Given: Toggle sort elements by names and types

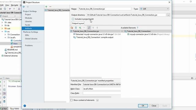Looking at the screenshot, I should [x=89, y=28].
